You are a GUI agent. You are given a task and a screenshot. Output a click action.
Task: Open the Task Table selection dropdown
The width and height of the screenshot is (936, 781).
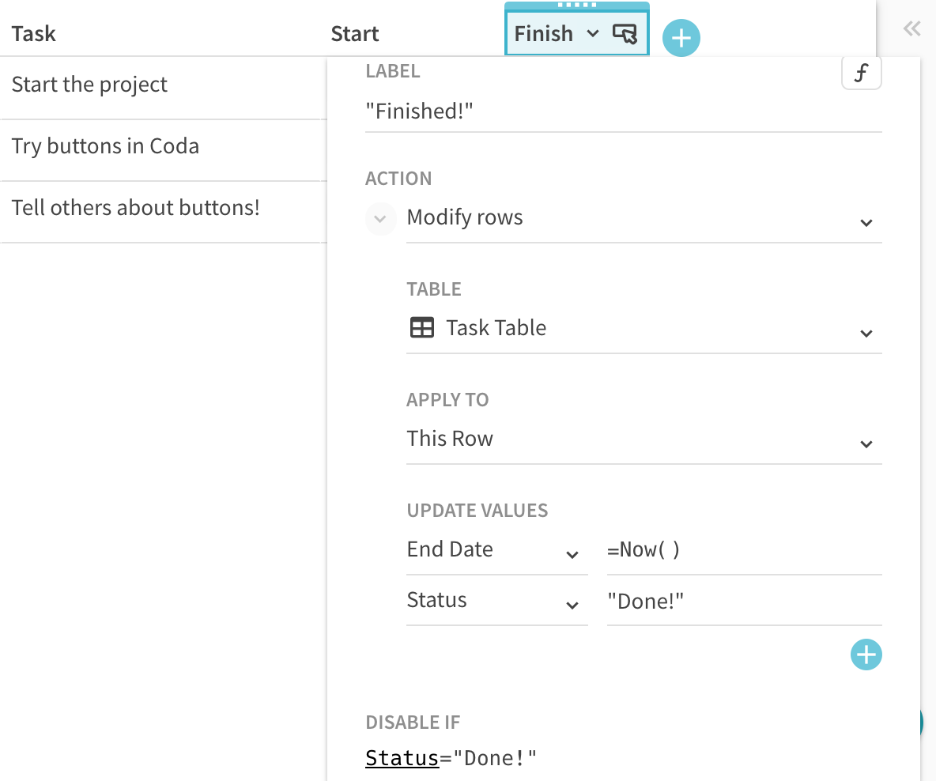tap(866, 334)
